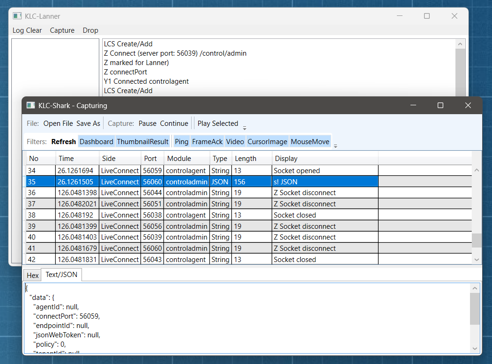The width and height of the screenshot is (492, 364).
Task: Sort by the Length column header
Action: pyautogui.click(x=252, y=159)
